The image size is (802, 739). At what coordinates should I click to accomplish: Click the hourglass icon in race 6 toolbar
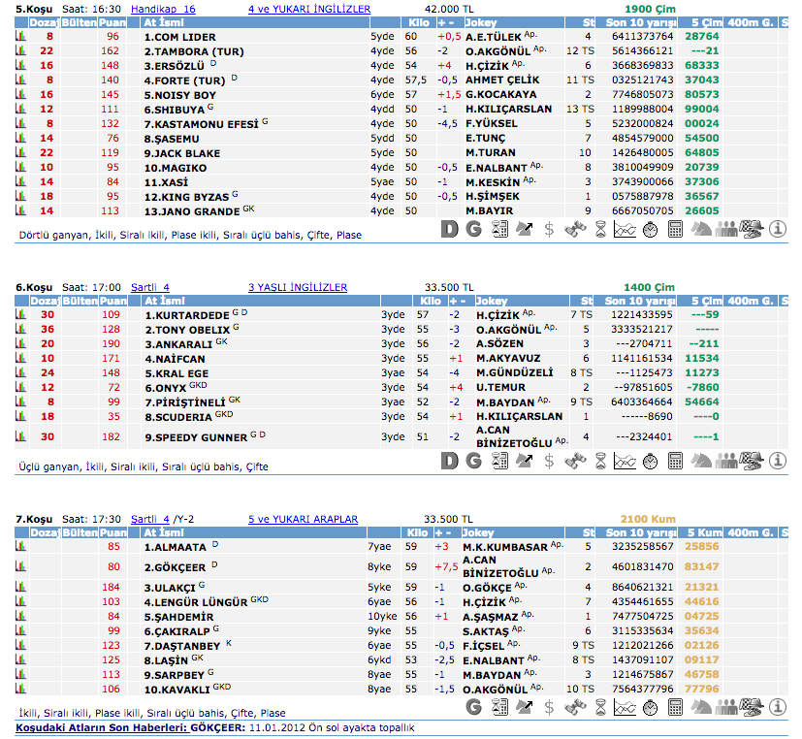coord(600,462)
